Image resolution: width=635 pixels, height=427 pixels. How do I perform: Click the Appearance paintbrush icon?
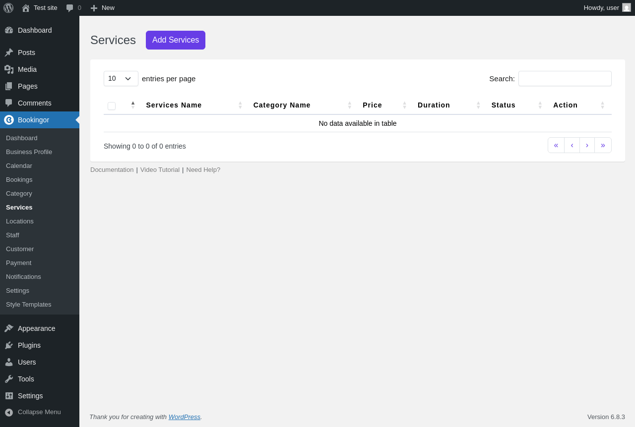[x=9, y=328]
